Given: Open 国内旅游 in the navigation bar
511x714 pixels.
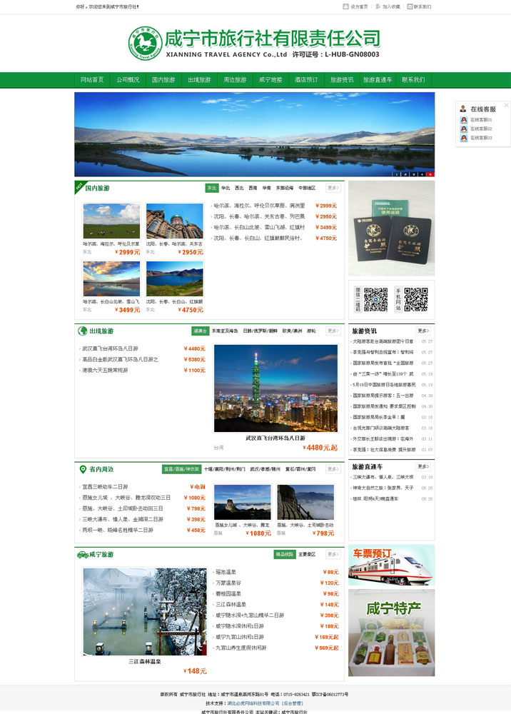Looking at the screenshot, I should (163, 80).
